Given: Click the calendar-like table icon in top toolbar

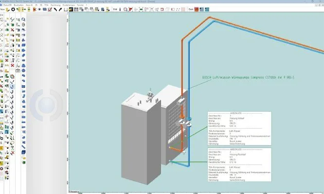Looking at the screenshot, I should 76,9.
